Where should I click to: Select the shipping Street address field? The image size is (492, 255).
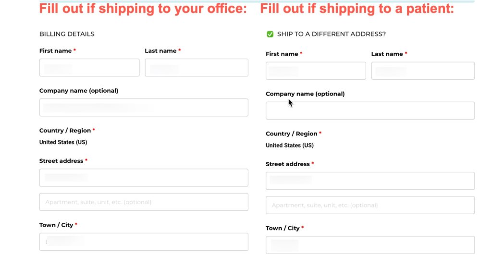tap(370, 181)
